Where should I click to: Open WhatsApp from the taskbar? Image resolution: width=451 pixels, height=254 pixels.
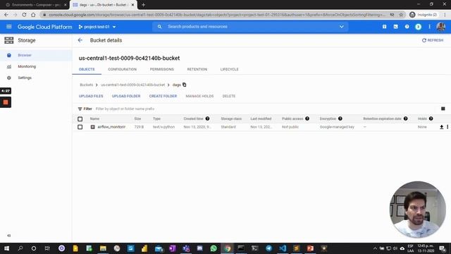214,248
